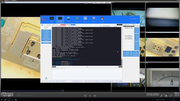Open the first gray dropdown in player bar
Viewport: 180px width, 101px height.
(x=149, y=95)
